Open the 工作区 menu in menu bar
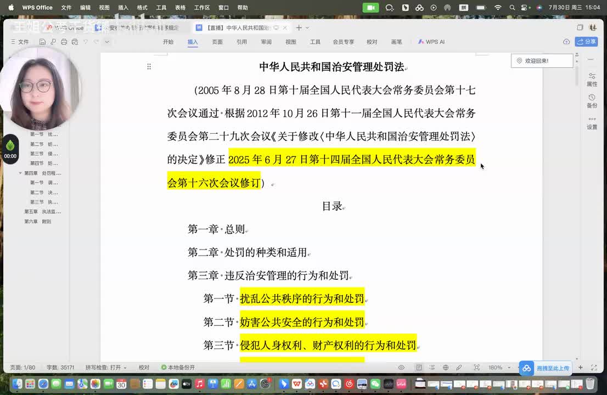This screenshot has width=607, height=395. click(201, 7)
